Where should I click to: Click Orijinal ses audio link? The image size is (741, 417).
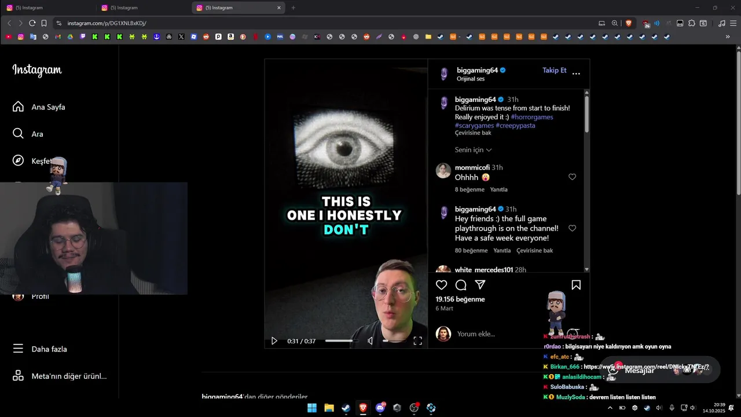click(x=471, y=79)
